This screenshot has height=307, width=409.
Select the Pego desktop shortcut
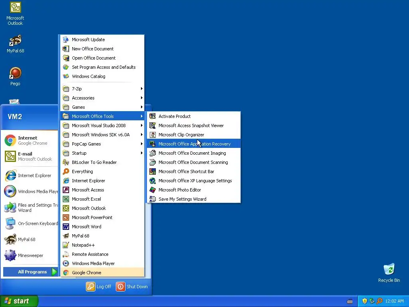15,76
